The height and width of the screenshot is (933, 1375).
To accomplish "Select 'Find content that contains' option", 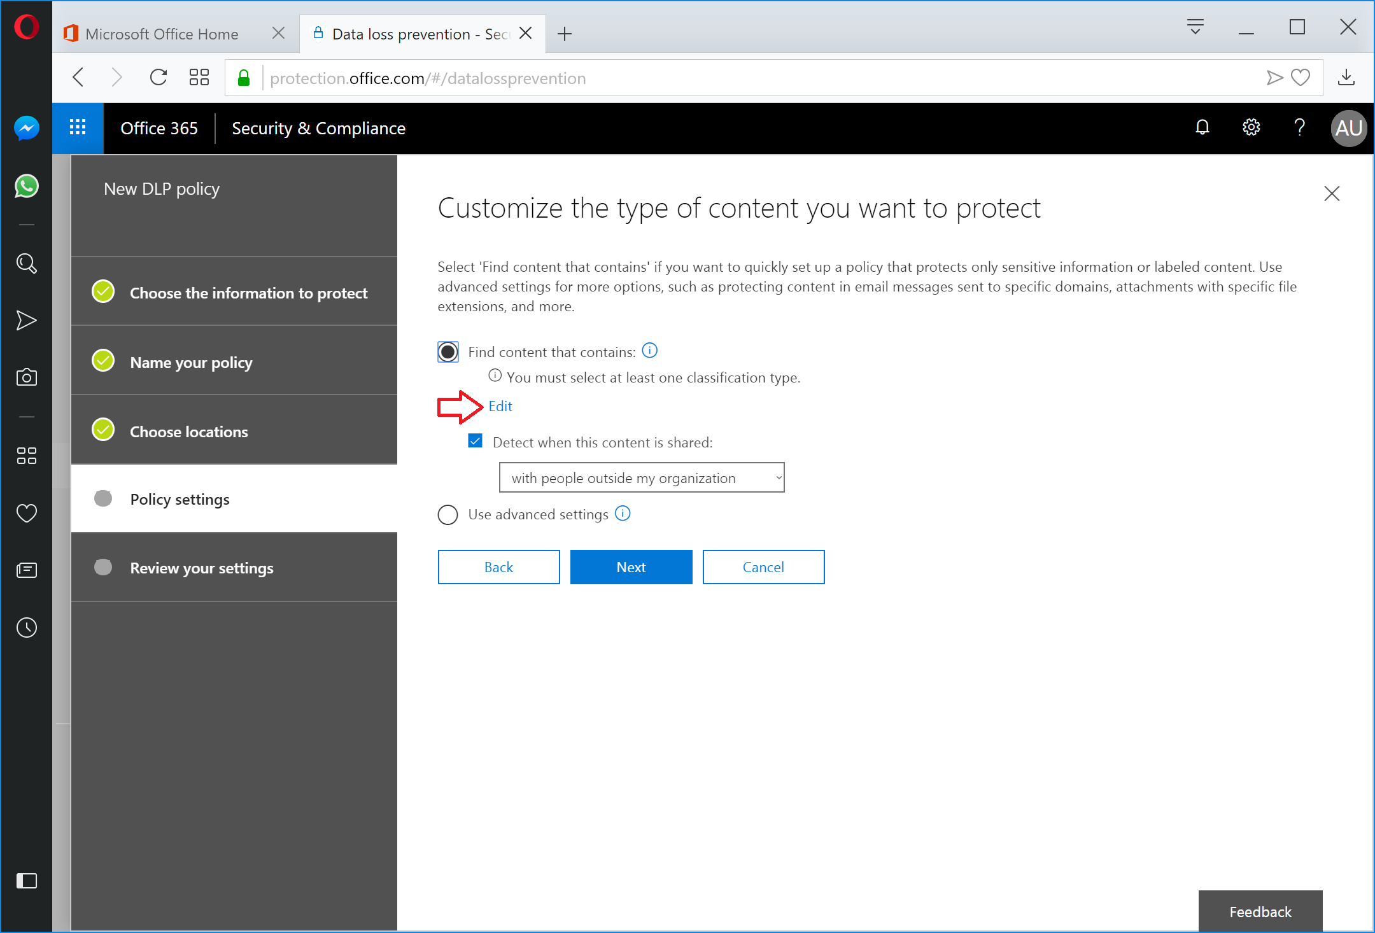I will [448, 351].
